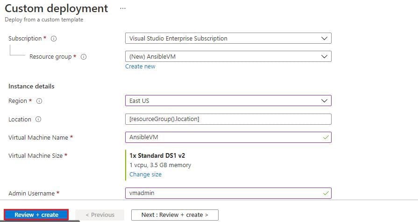Click the Admin Username field with vmadmin

coord(228,193)
